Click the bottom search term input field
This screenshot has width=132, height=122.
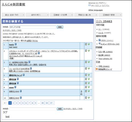33,109
